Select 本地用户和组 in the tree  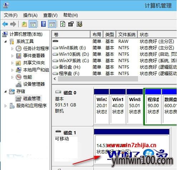pyautogui.click(x=36, y=70)
